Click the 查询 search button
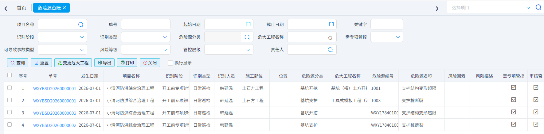This screenshot has height=134, width=544. click(x=18, y=63)
